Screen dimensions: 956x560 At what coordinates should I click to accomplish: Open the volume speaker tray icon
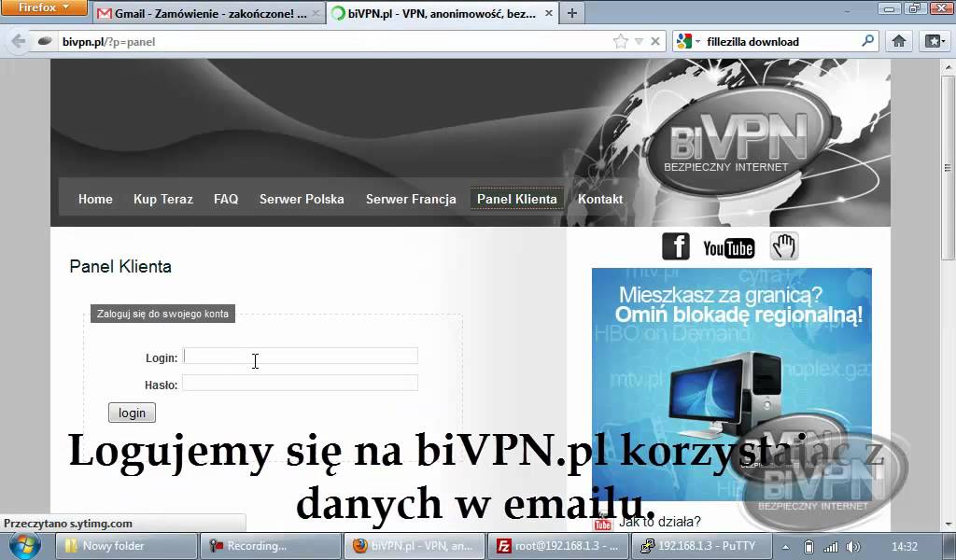(853, 547)
